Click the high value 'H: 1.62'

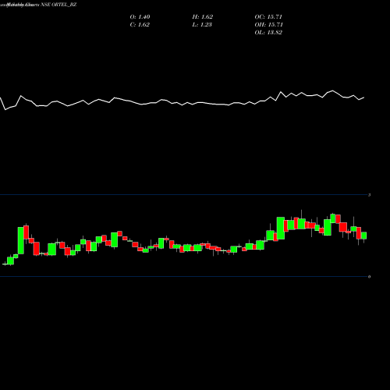tap(203, 17)
